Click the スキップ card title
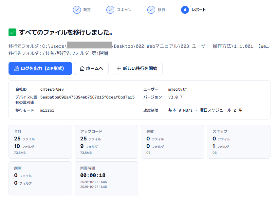278x199 pixels. coord(220,132)
